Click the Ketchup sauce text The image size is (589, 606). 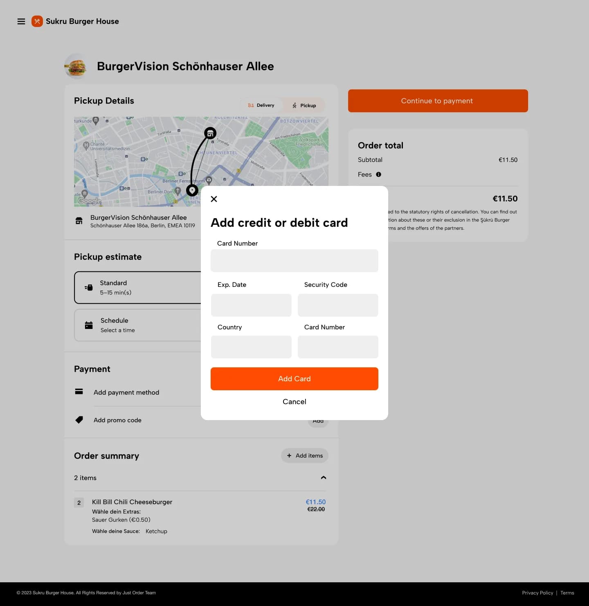(x=156, y=531)
